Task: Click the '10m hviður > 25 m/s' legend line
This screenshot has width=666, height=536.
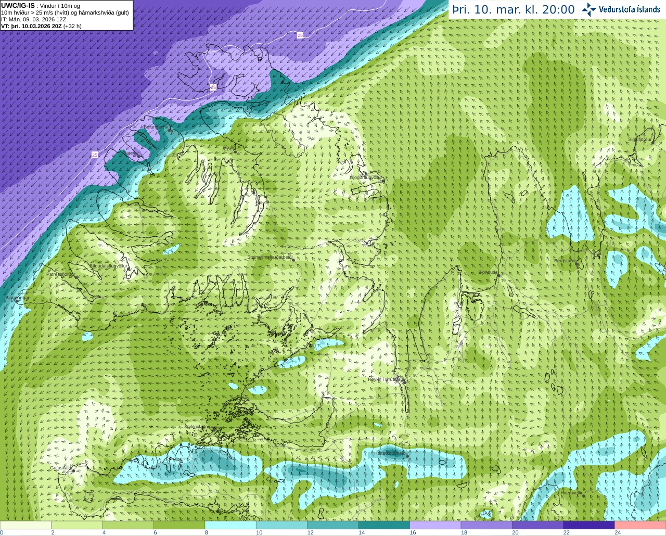Action: tap(65, 12)
